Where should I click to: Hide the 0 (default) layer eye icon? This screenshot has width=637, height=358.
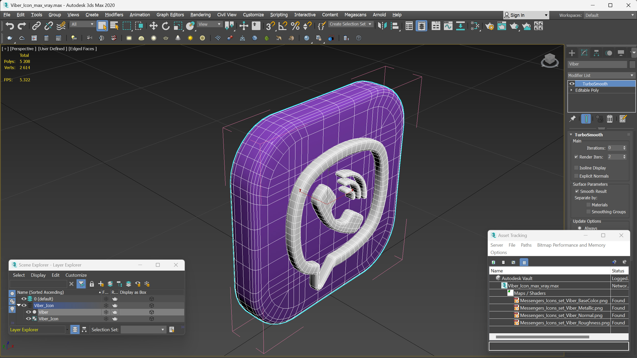[x=24, y=299]
